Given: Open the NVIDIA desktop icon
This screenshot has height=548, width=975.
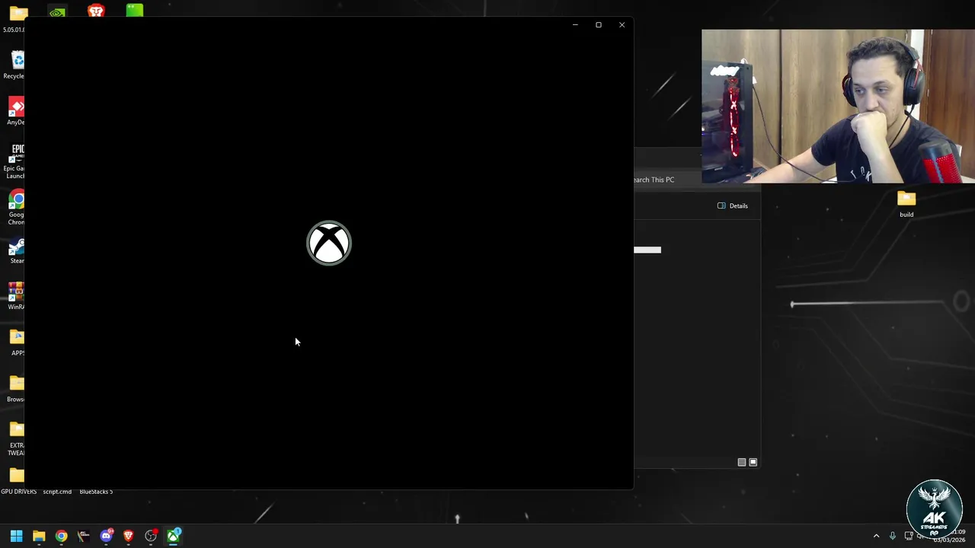Looking at the screenshot, I should [x=57, y=11].
